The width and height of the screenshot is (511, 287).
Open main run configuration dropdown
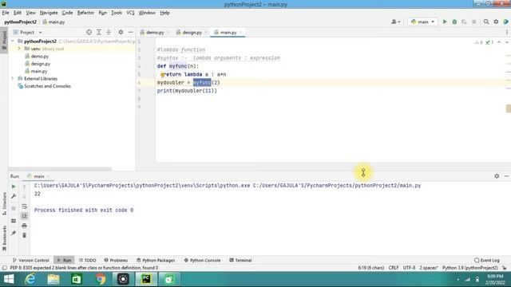pyautogui.click(x=422, y=22)
